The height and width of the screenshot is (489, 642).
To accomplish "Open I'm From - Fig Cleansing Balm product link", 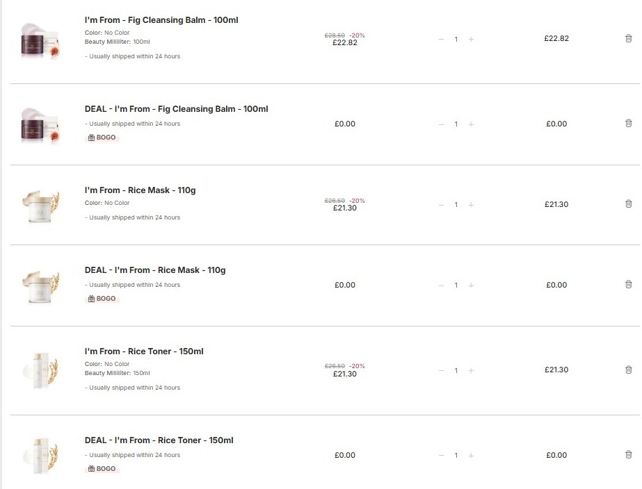I will pos(161,20).
